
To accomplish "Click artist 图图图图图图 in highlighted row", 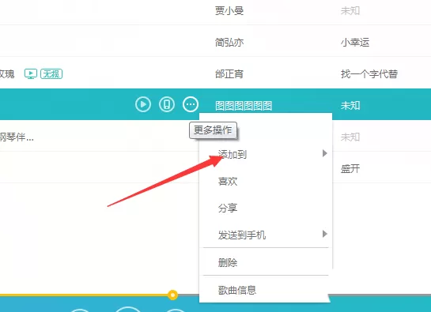I will point(244,106).
